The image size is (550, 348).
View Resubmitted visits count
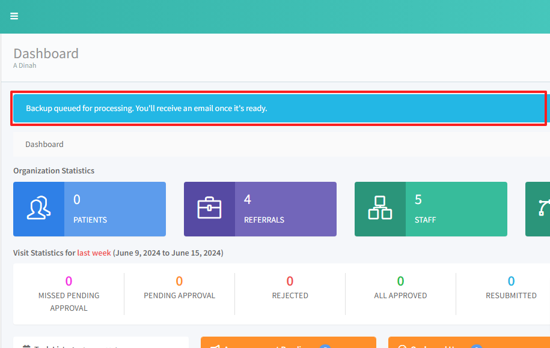pyautogui.click(x=511, y=281)
